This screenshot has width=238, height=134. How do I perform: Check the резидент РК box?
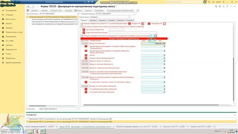point(143,24)
